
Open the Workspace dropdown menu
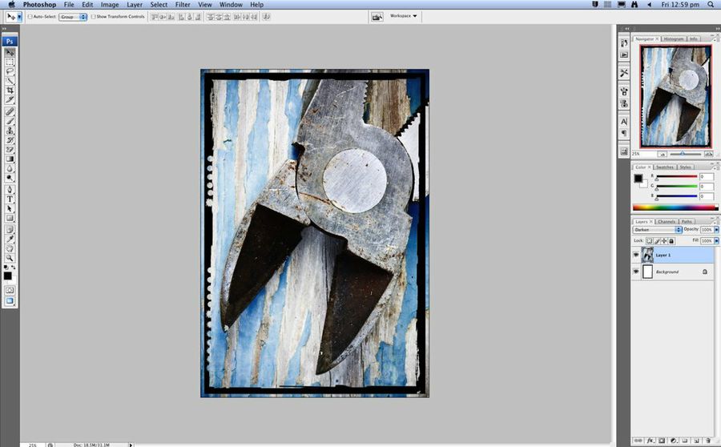(x=403, y=16)
